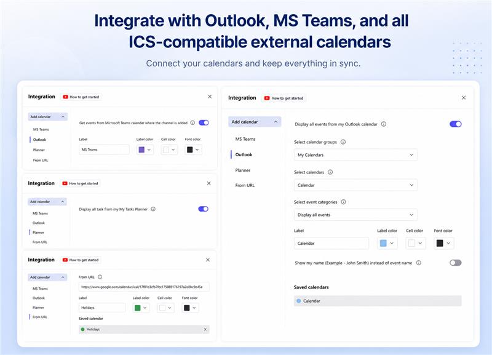Click YouTube icon in large Outlook integration panel

pos(267,98)
